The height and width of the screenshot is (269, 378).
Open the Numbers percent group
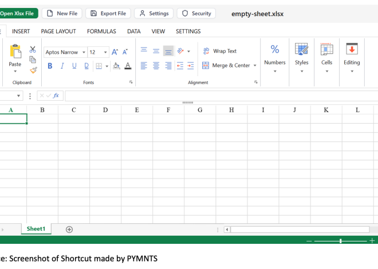[x=275, y=58]
